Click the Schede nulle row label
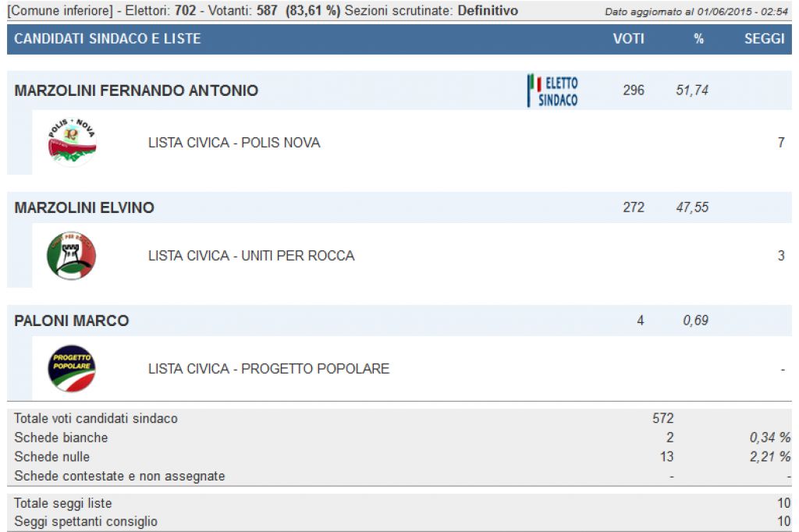799x532 pixels. 51,456
